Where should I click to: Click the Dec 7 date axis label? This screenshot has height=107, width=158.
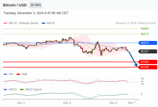pos(131,103)
